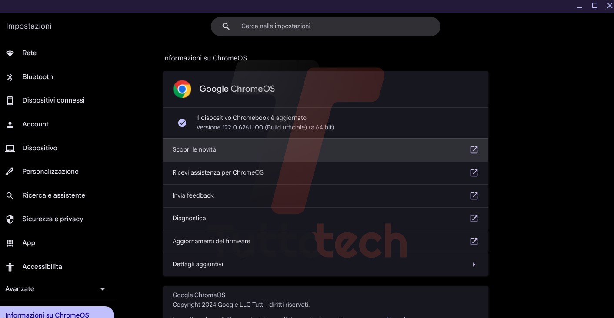614x318 pixels.
Task: Click the Bluetooth icon in sidebar
Action: (10, 76)
